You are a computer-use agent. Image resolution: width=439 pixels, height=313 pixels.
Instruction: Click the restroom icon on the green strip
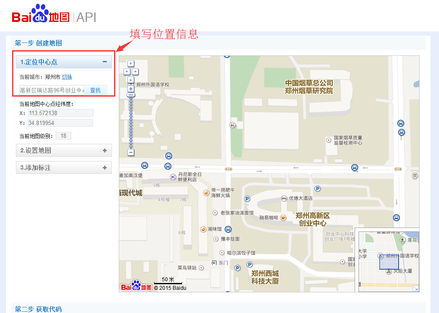(232, 125)
